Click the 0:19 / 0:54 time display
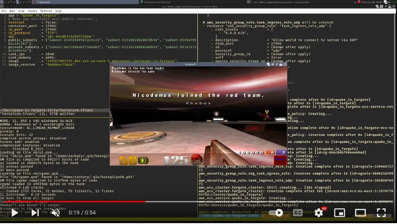The height and width of the screenshot is (224, 397). pyautogui.click(x=83, y=213)
